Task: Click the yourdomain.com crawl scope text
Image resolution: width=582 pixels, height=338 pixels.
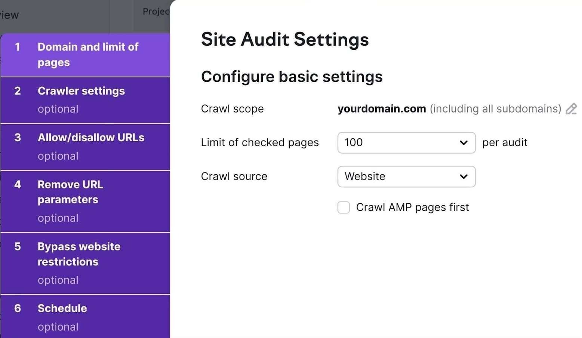Action: (x=381, y=109)
